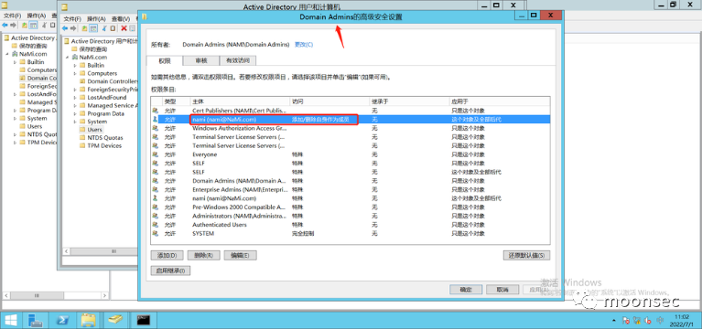Collapse NaMi.com in the middle window tree
702x329 pixels.
[x=68, y=58]
